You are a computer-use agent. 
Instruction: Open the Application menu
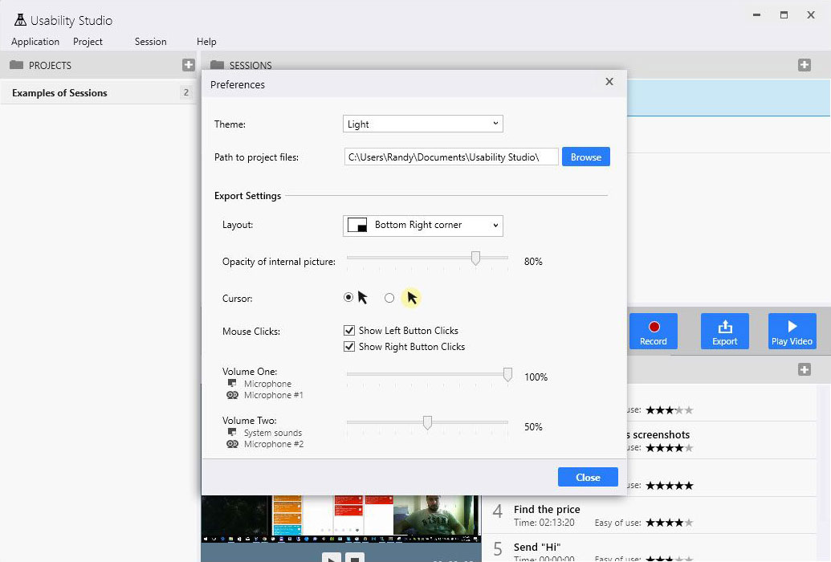35,42
